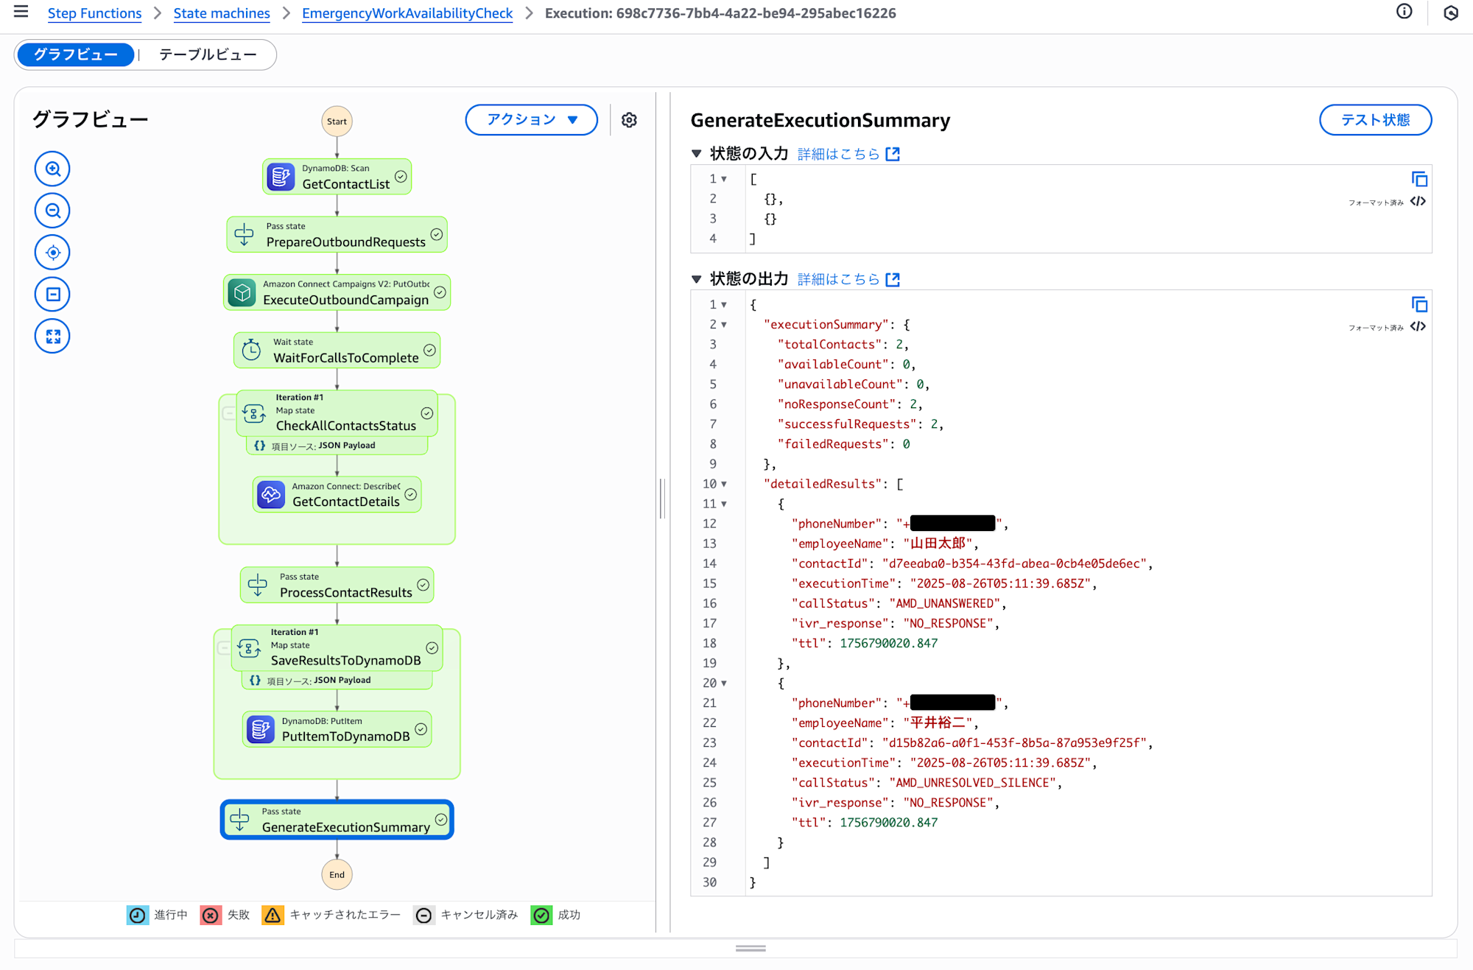Select the PrepareOutboundRequests pass state node
1473x970 pixels.
coord(337,235)
